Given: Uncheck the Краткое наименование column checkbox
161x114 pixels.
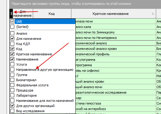Looking at the screenshot, I should [12, 54].
